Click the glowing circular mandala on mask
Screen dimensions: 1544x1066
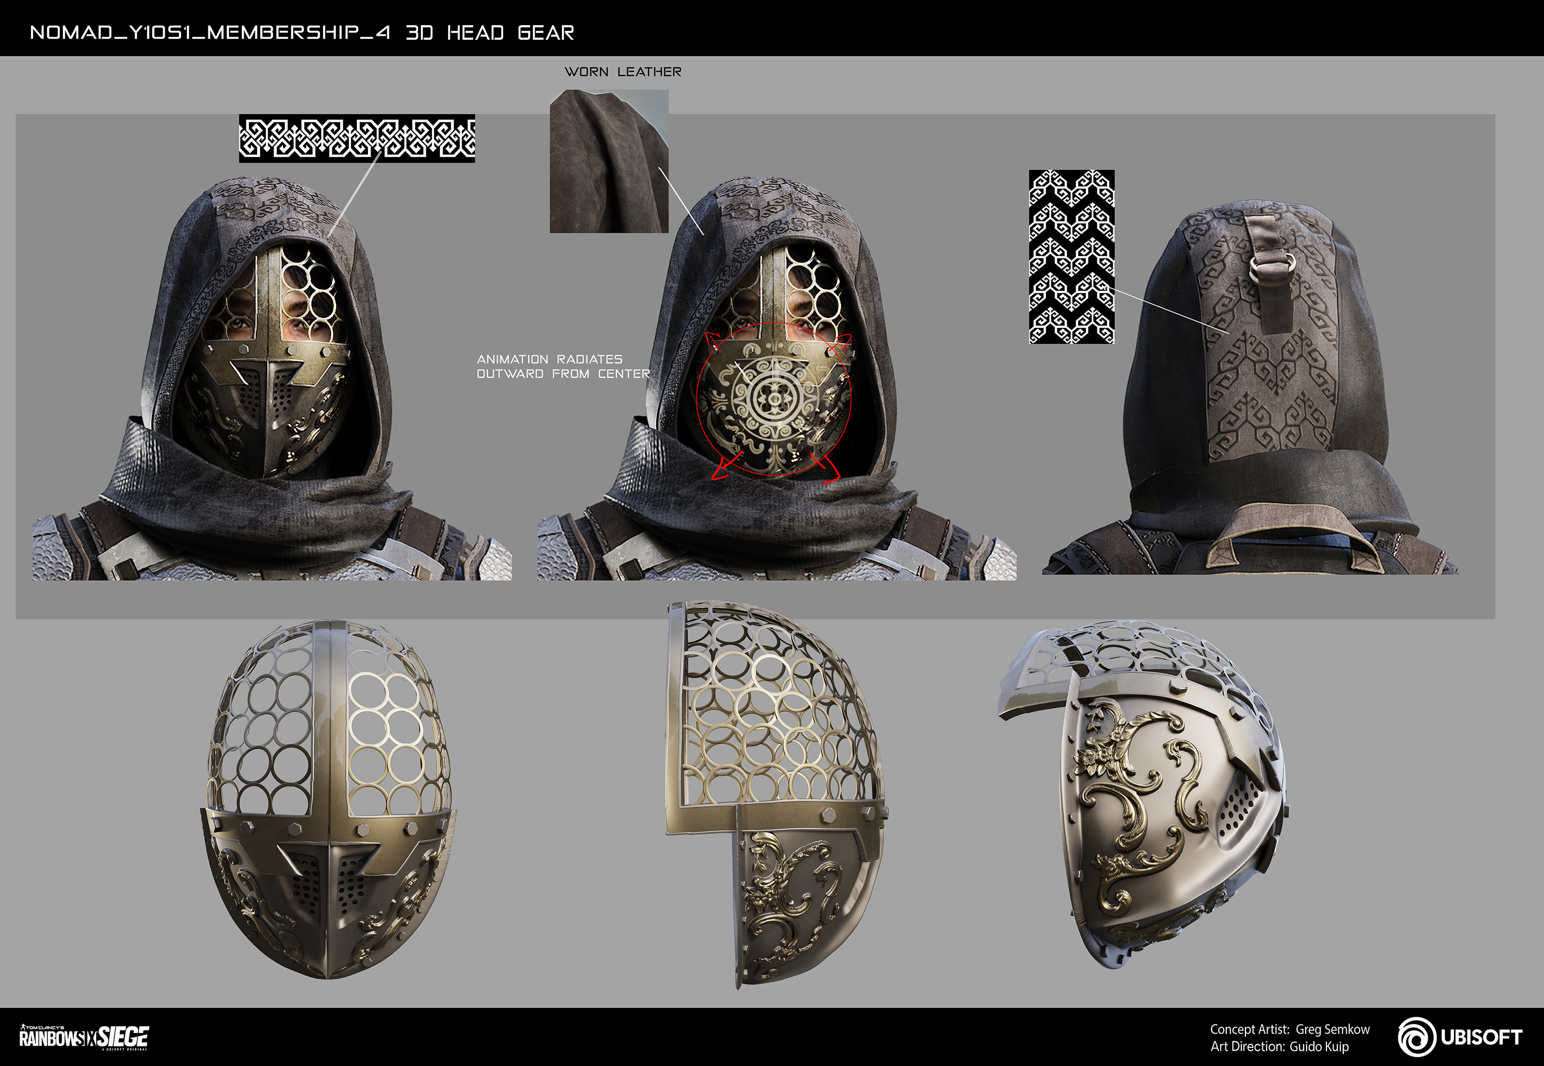(x=774, y=399)
